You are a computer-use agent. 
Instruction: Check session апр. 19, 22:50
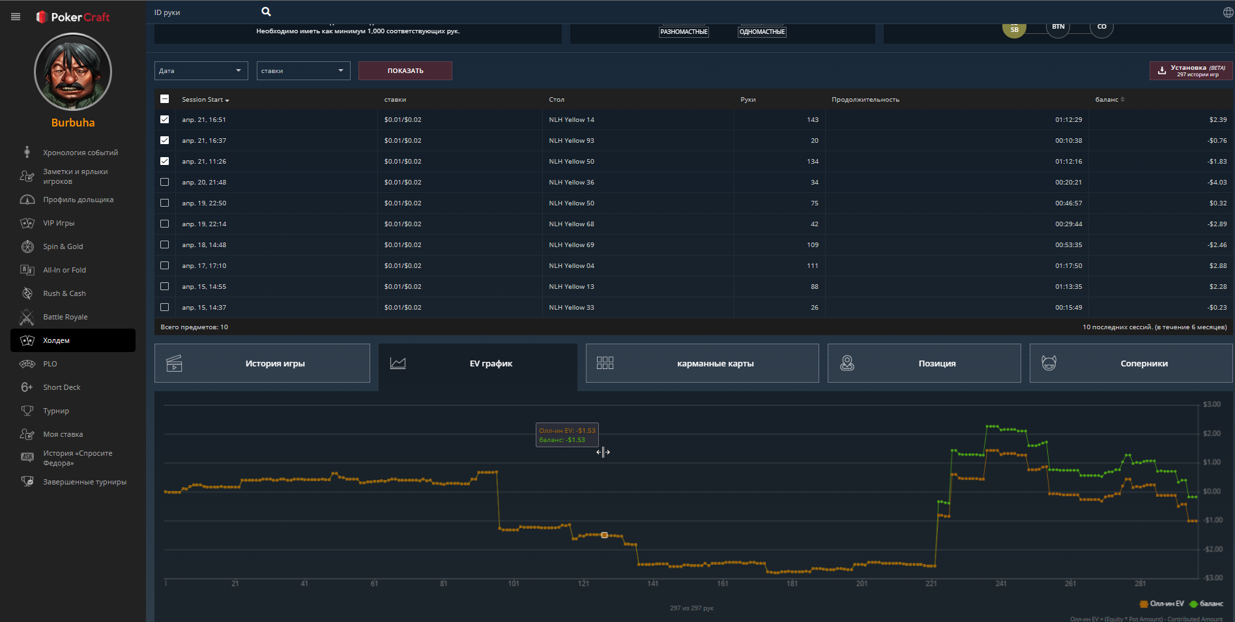pos(164,203)
